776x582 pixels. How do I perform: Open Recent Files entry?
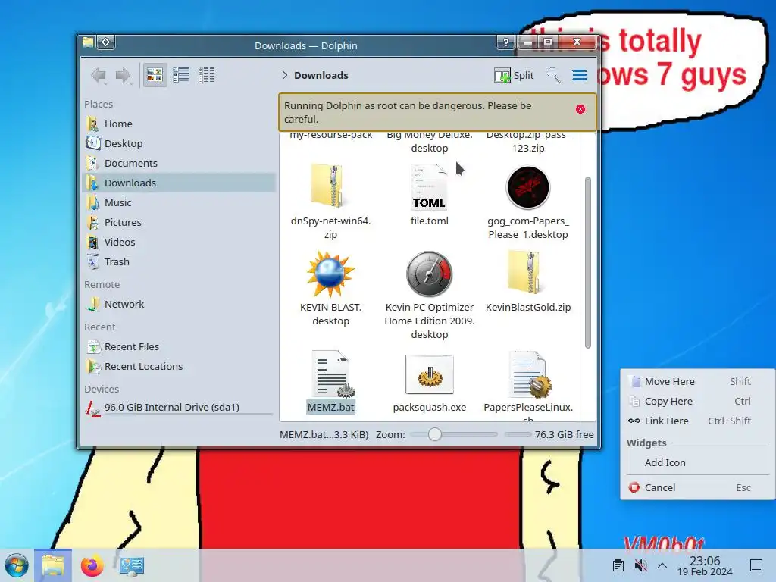[179, 347]
